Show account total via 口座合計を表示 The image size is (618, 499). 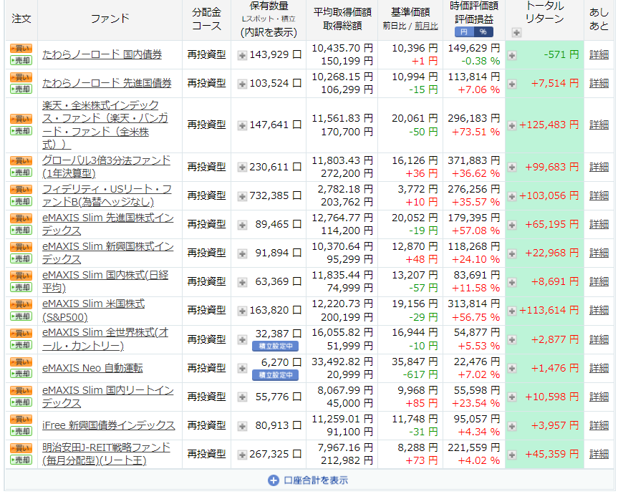click(308, 480)
